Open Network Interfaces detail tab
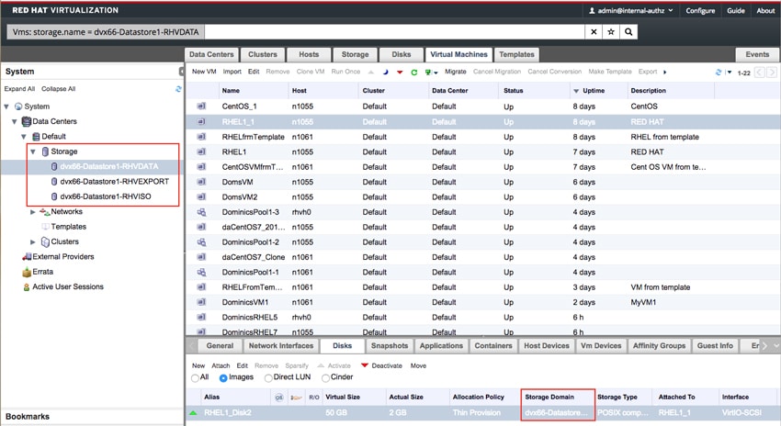This screenshot has width=781, height=426. point(281,346)
